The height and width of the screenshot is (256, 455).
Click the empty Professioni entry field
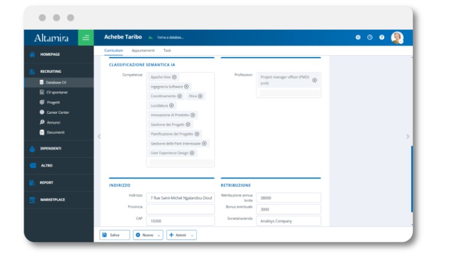tap(290, 93)
